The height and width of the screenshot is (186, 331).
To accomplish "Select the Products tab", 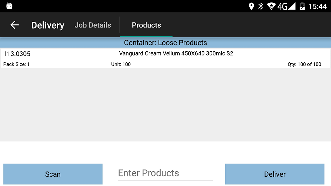I will (x=146, y=25).
